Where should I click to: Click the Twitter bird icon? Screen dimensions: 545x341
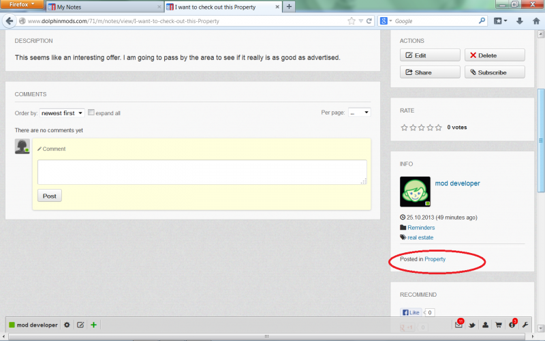pos(472,325)
